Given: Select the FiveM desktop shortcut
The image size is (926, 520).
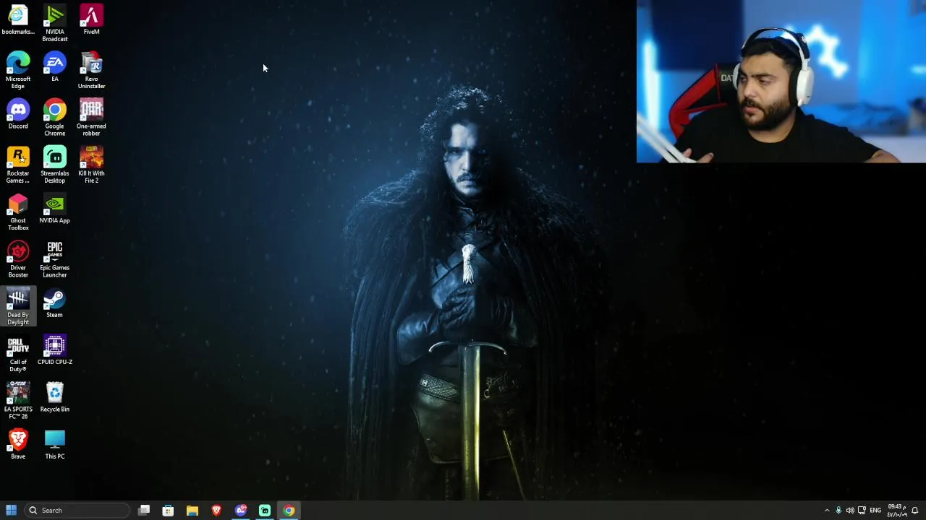Looking at the screenshot, I should click(91, 20).
